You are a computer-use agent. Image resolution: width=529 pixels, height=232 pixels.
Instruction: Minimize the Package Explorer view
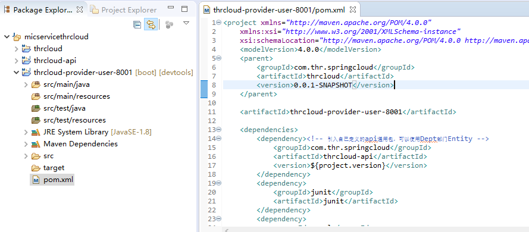pyautogui.click(x=171, y=7)
